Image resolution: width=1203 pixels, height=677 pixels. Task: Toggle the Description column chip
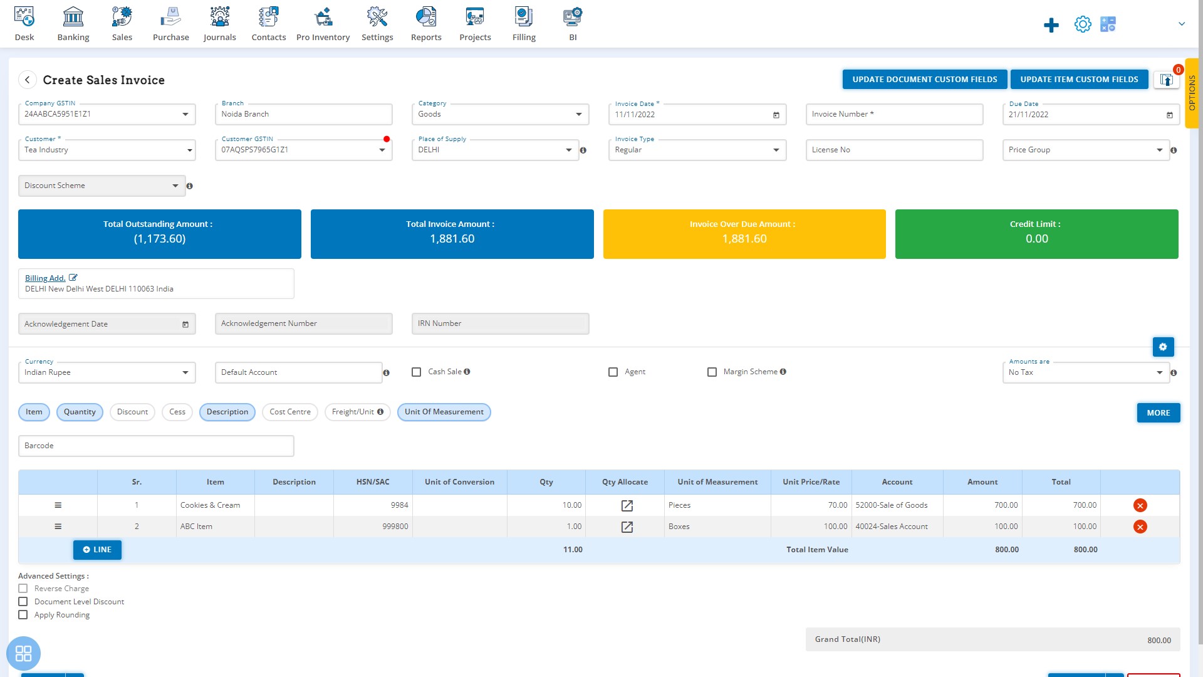pos(227,412)
